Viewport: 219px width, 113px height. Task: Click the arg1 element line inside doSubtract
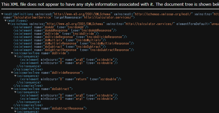pos(69,99)
